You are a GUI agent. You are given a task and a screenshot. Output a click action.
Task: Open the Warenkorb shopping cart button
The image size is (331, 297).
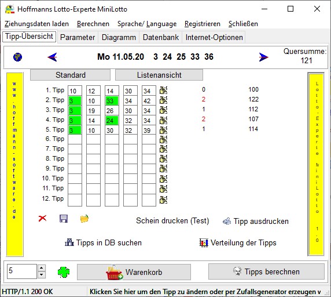point(134,272)
